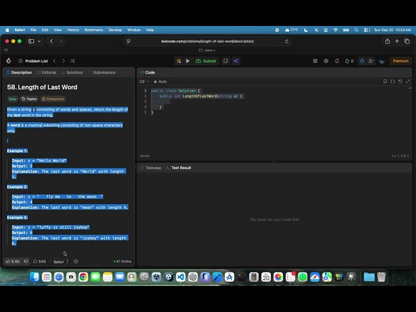Image resolution: width=416 pixels, height=312 pixels.
Task: Open the Companies tag
Action: pos(53,99)
